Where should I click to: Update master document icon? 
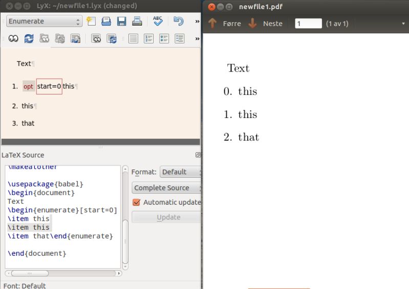(60, 39)
